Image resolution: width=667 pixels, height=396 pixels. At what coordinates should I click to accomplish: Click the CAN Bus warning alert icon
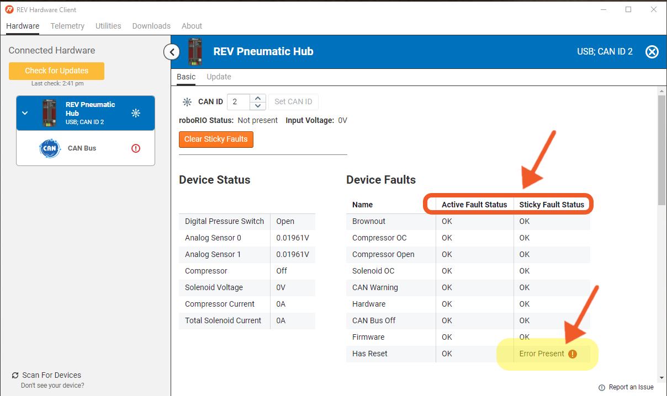(136, 148)
